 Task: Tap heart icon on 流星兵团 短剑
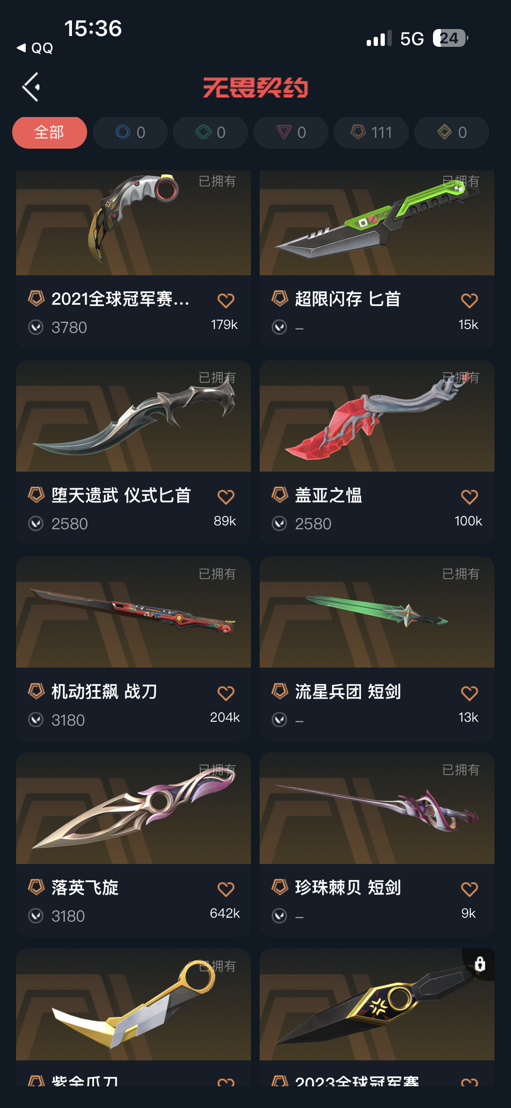click(469, 693)
